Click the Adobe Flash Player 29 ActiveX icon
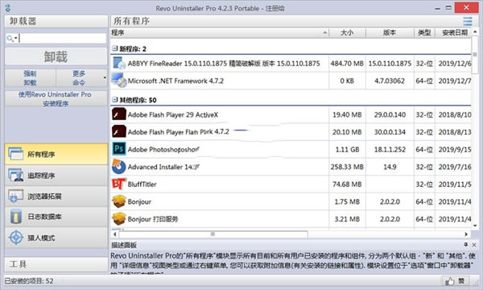483x290 pixels. pyautogui.click(x=119, y=114)
